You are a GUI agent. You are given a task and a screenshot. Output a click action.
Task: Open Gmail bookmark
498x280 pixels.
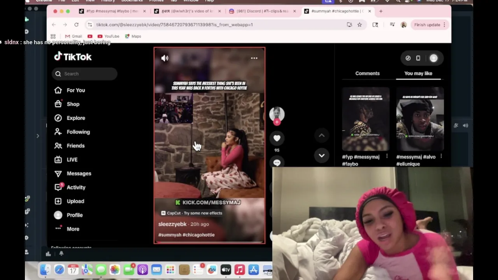click(73, 36)
